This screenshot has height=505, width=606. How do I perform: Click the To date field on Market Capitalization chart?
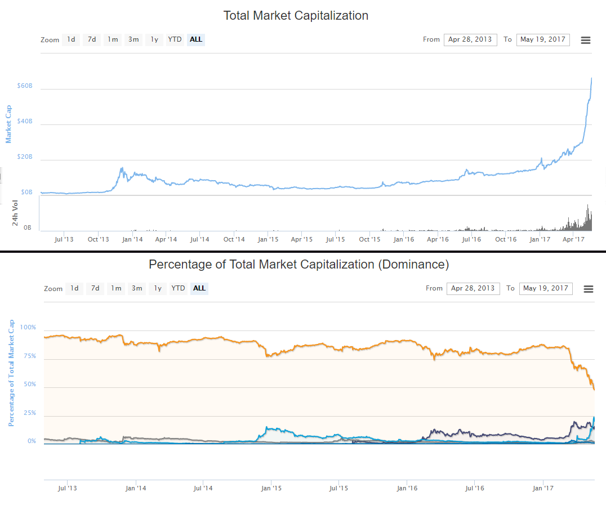point(543,39)
